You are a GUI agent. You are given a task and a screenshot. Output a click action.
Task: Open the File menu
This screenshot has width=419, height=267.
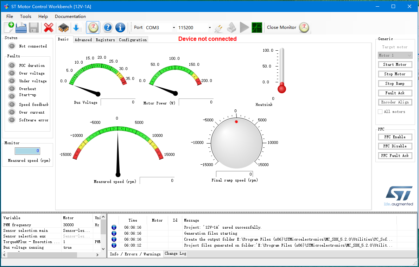(x=9, y=16)
